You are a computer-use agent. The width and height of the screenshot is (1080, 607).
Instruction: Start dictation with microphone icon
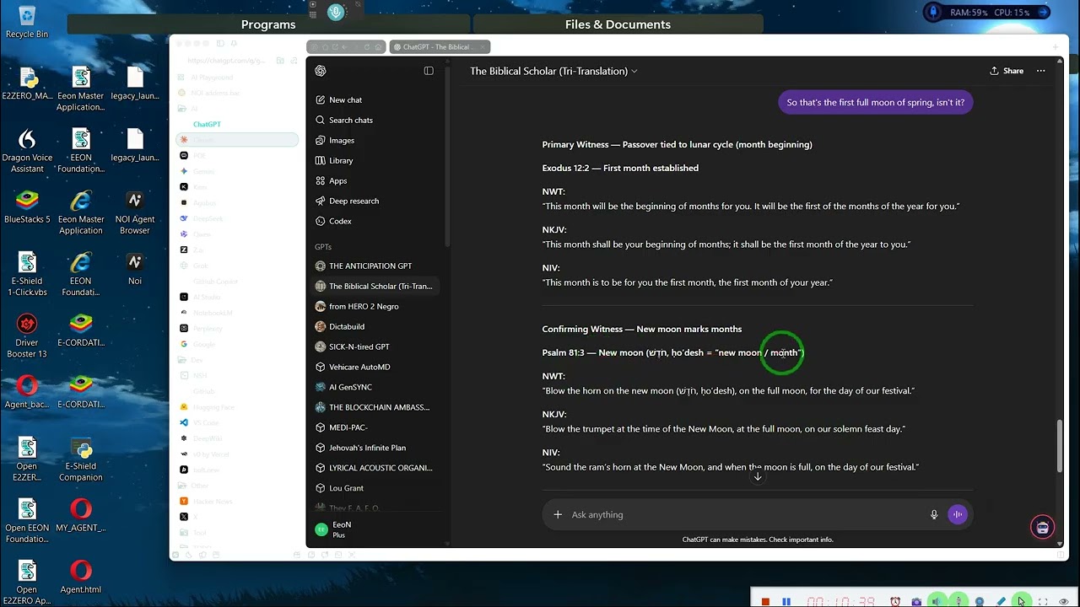(x=934, y=514)
